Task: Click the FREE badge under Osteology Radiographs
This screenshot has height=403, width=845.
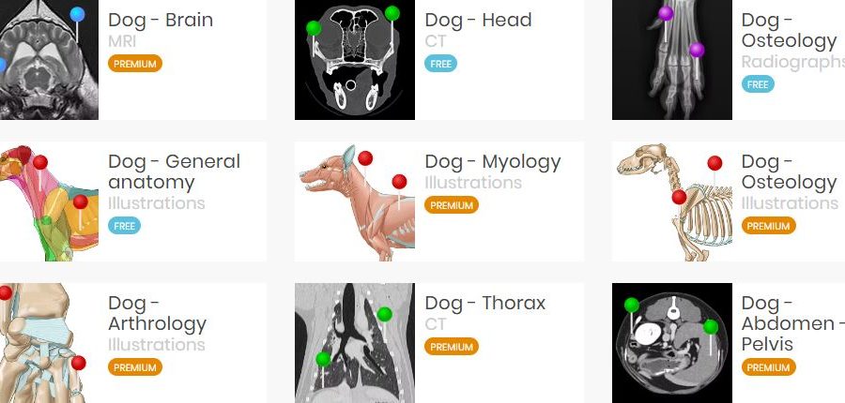Action: tap(758, 84)
